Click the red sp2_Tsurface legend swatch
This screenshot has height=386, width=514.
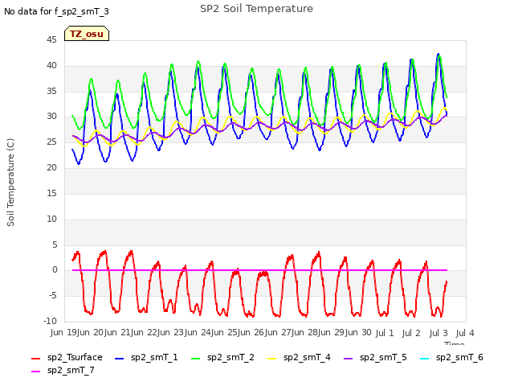pyautogui.click(x=35, y=359)
